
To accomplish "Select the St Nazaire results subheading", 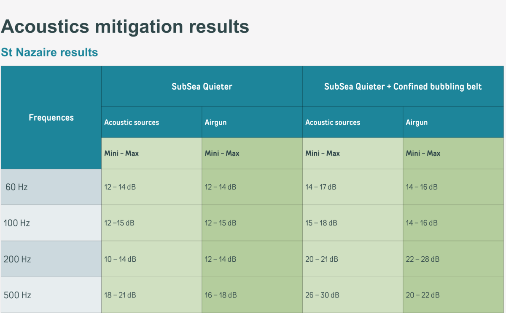I will [x=49, y=53].
